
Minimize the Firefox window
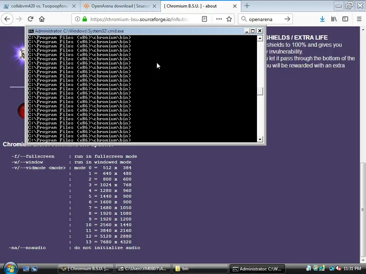pyautogui.click(x=339, y=6)
